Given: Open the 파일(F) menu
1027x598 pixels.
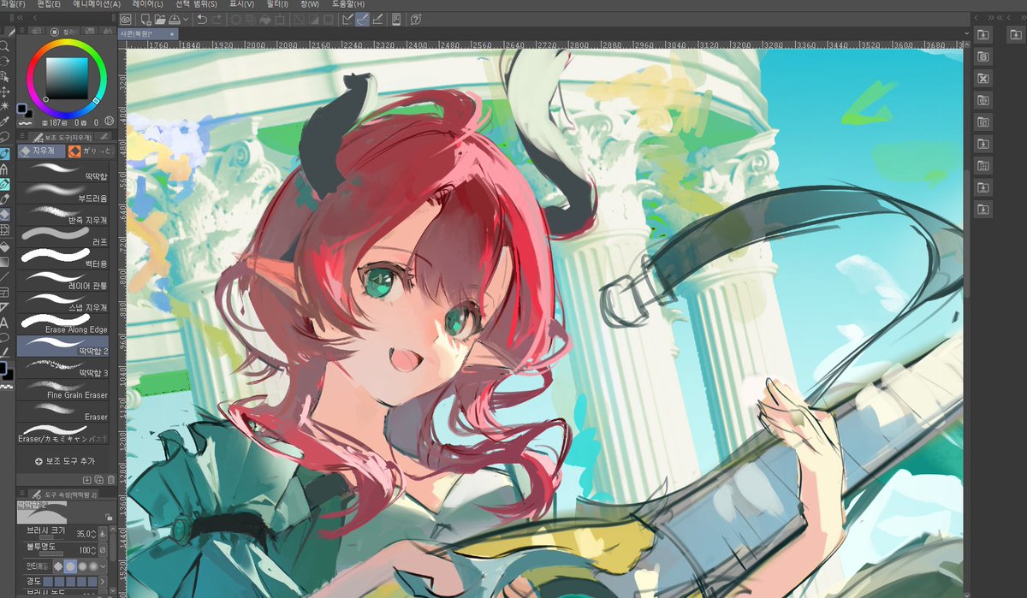Looking at the screenshot, I should pyautogui.click(x=12, y=4).
